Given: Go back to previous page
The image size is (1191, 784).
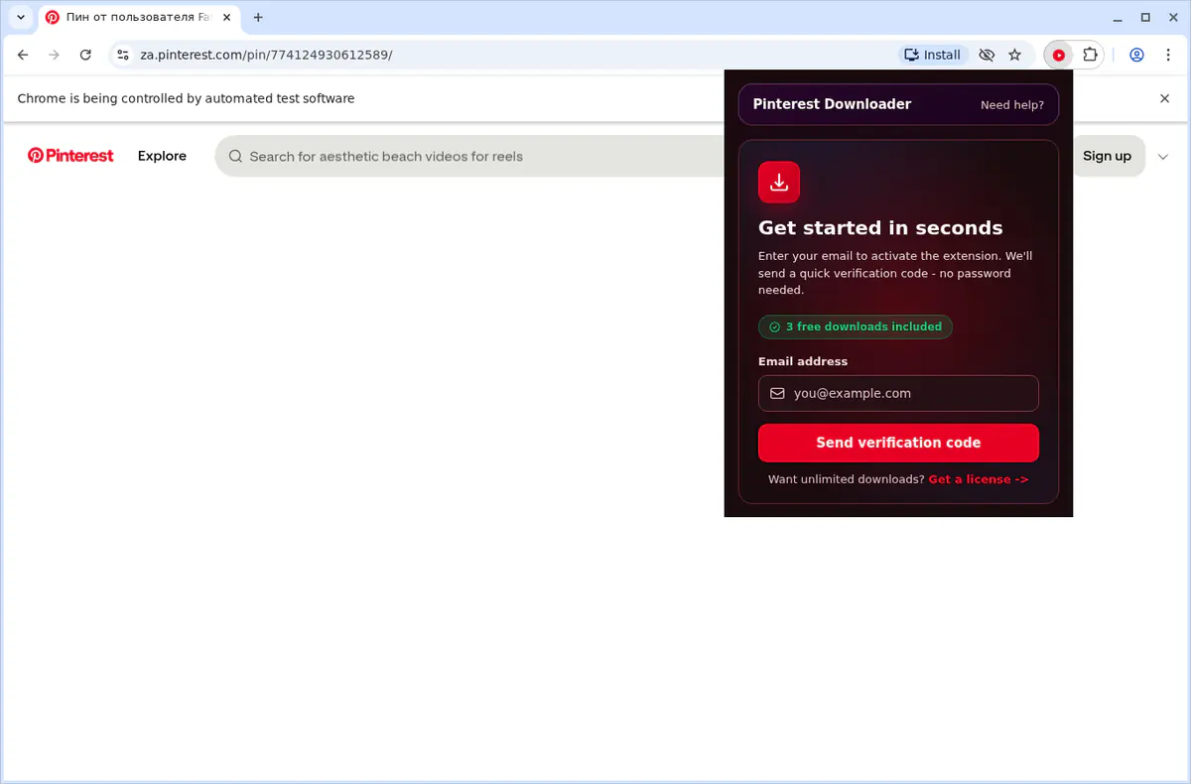Looking at the screenshot, I should coord(24,56).
